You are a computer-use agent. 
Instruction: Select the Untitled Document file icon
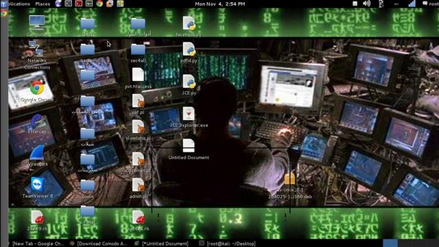[189, 145]
